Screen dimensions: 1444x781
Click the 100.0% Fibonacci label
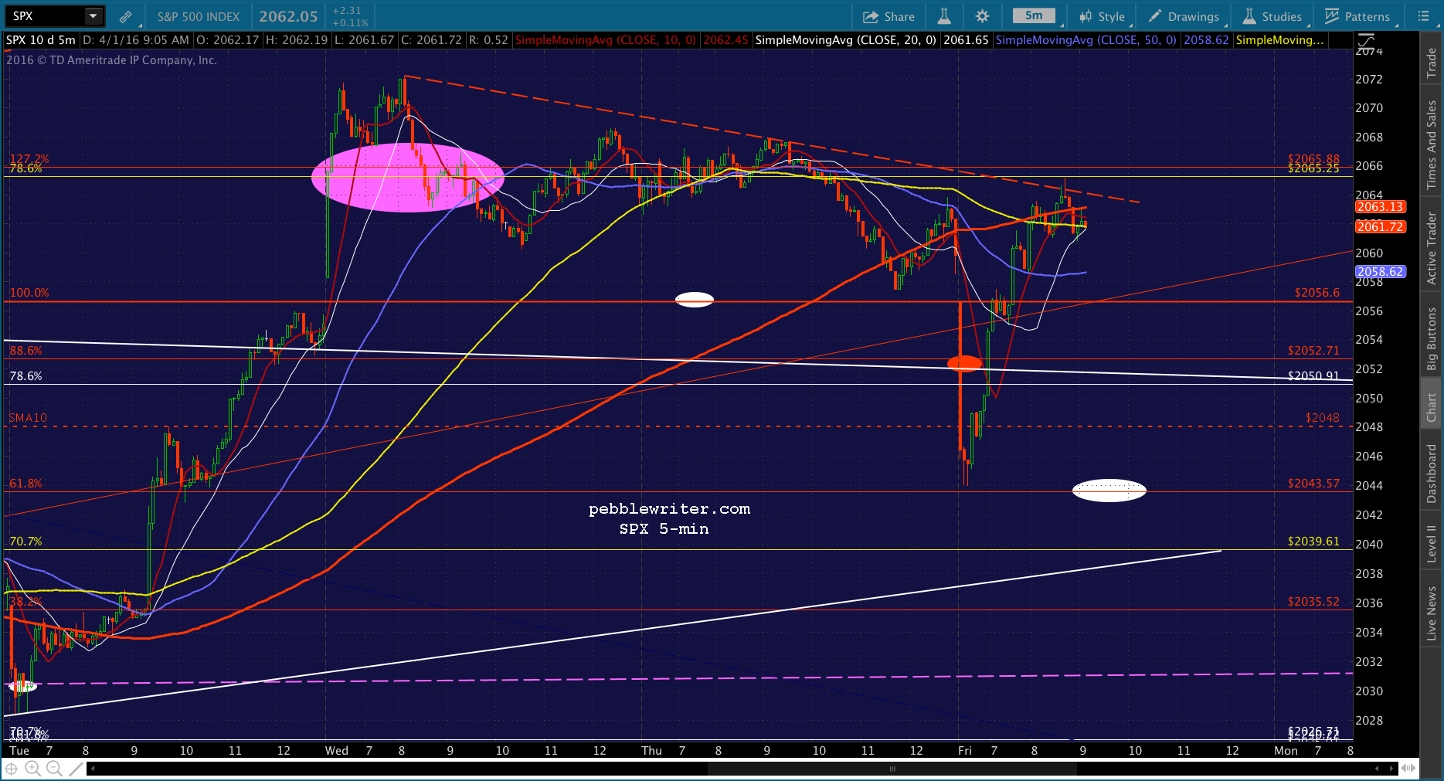(x=29, y=293)
